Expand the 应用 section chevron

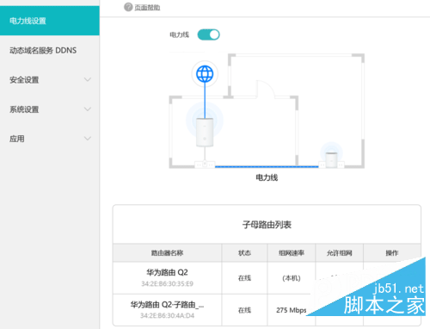(88, 139)
